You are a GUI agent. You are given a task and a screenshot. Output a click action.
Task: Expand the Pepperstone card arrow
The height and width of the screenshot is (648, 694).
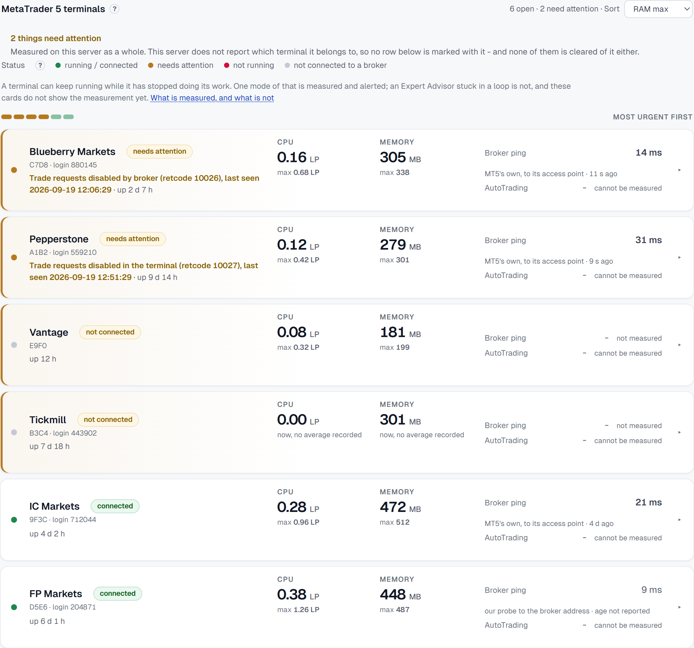[x=679, y=257]
